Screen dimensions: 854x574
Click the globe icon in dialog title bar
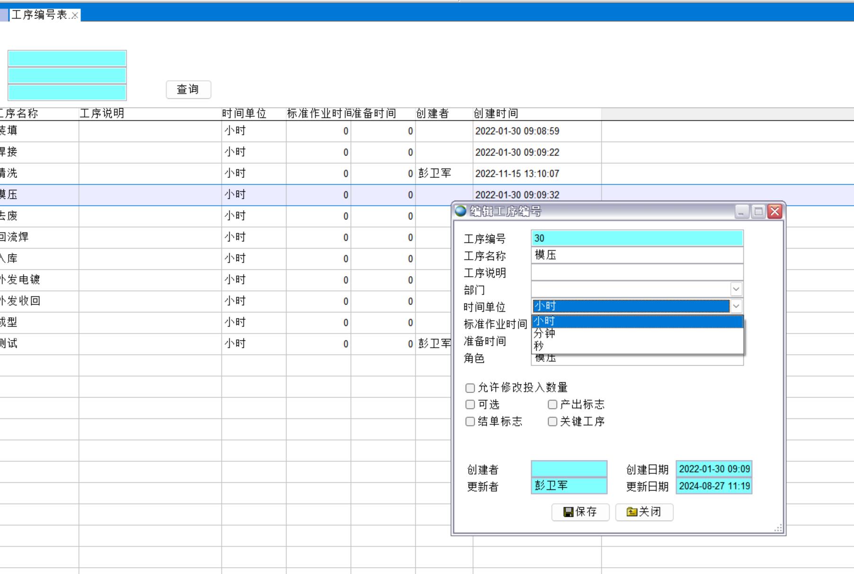coord(460,211)
